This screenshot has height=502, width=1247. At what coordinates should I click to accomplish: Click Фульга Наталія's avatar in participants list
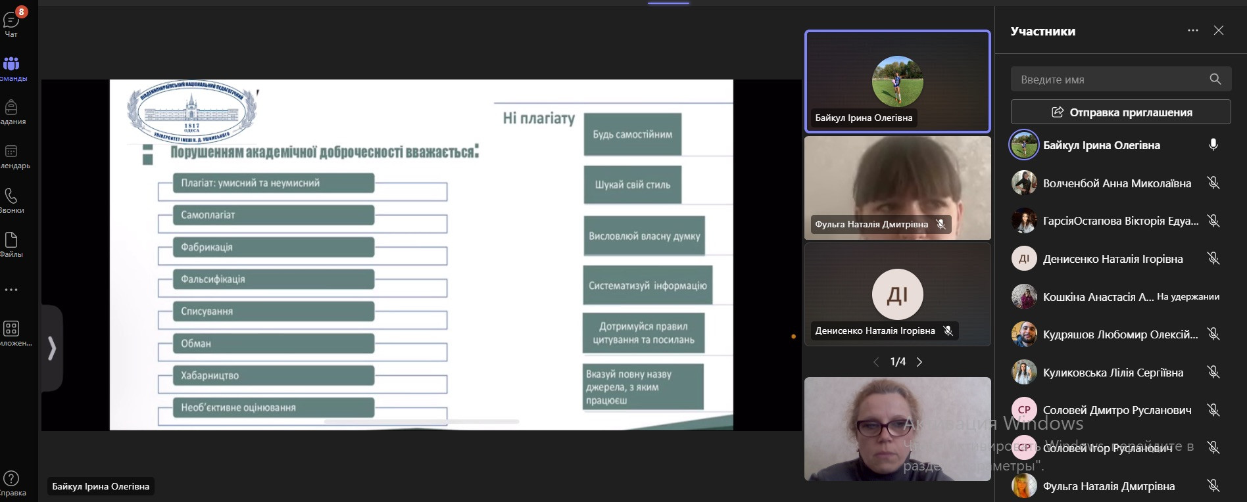pos(1024,486)
